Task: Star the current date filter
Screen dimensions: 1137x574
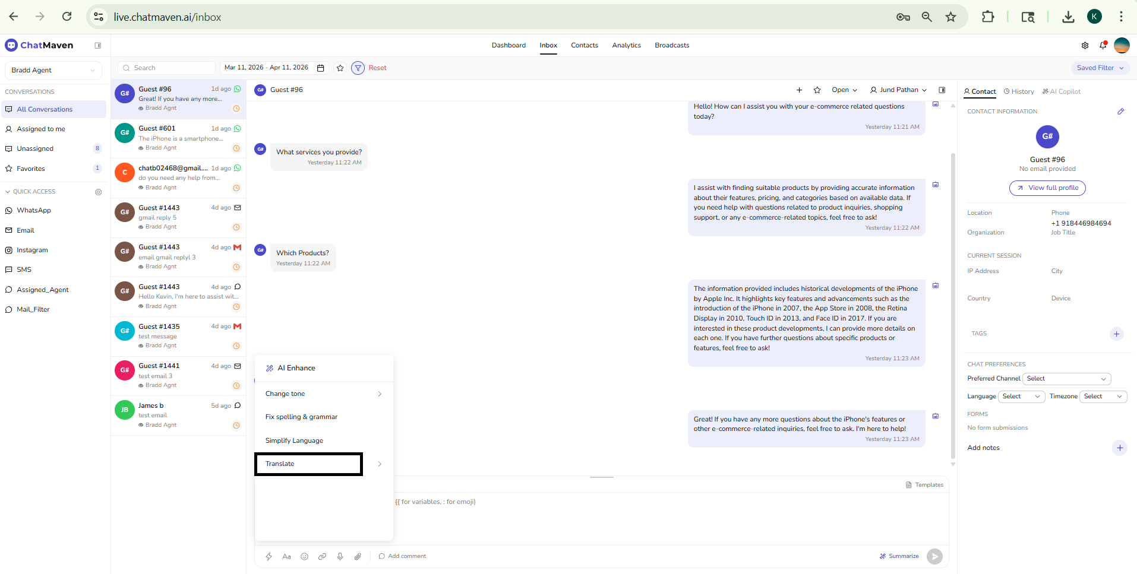Action: pos(340,68)
